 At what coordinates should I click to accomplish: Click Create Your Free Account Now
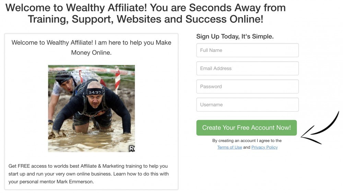[247, 128]
